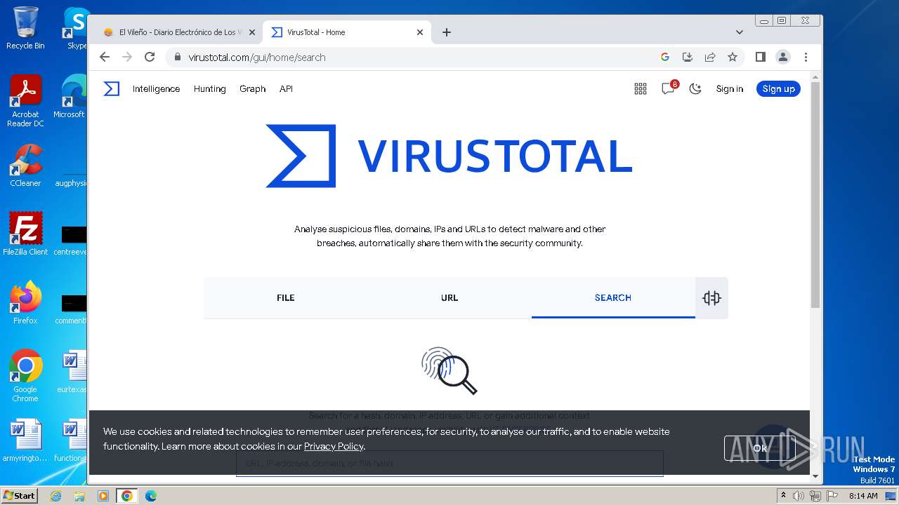
Task: Open Acrobat Reader DC desktop icon
Action: point(25,102)
